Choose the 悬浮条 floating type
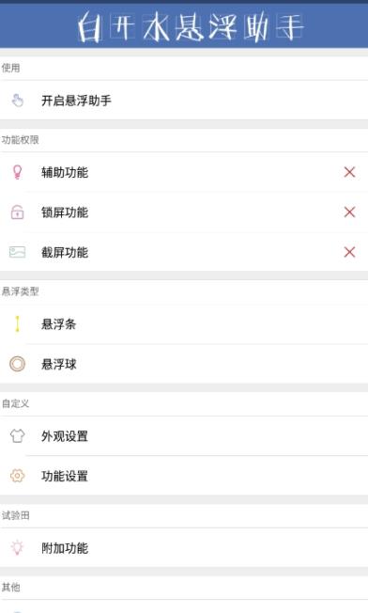The image size is (368, 613). [x=184, y=324]
